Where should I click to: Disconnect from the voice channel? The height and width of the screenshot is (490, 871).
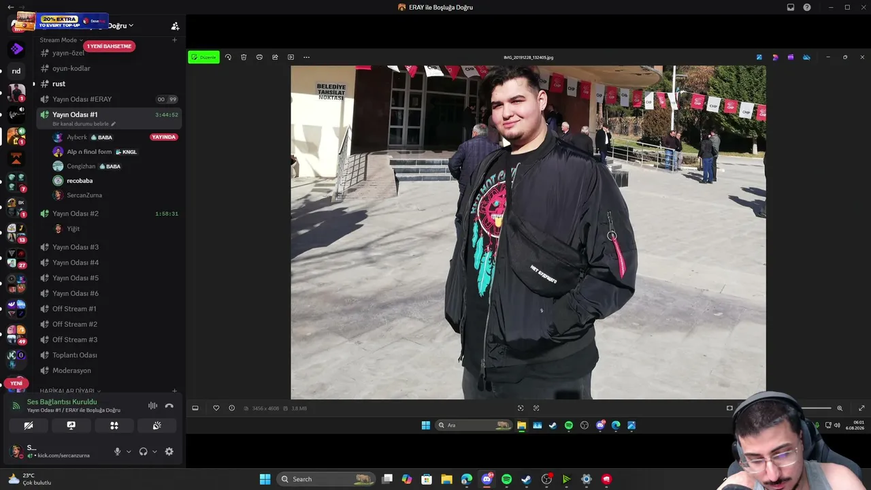pyautogui.click(x=169, y=406)
